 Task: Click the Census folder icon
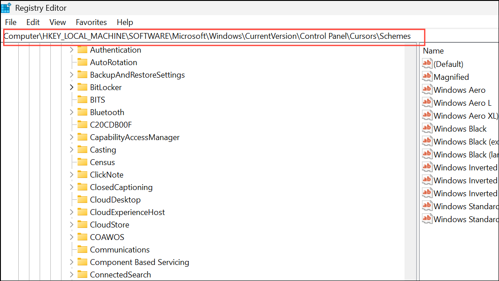click(x=82, y=162)
